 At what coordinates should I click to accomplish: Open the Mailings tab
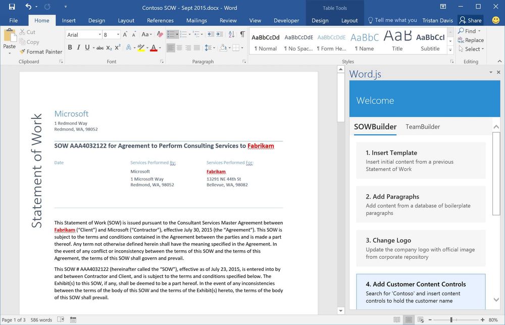(x=196, y=20)
